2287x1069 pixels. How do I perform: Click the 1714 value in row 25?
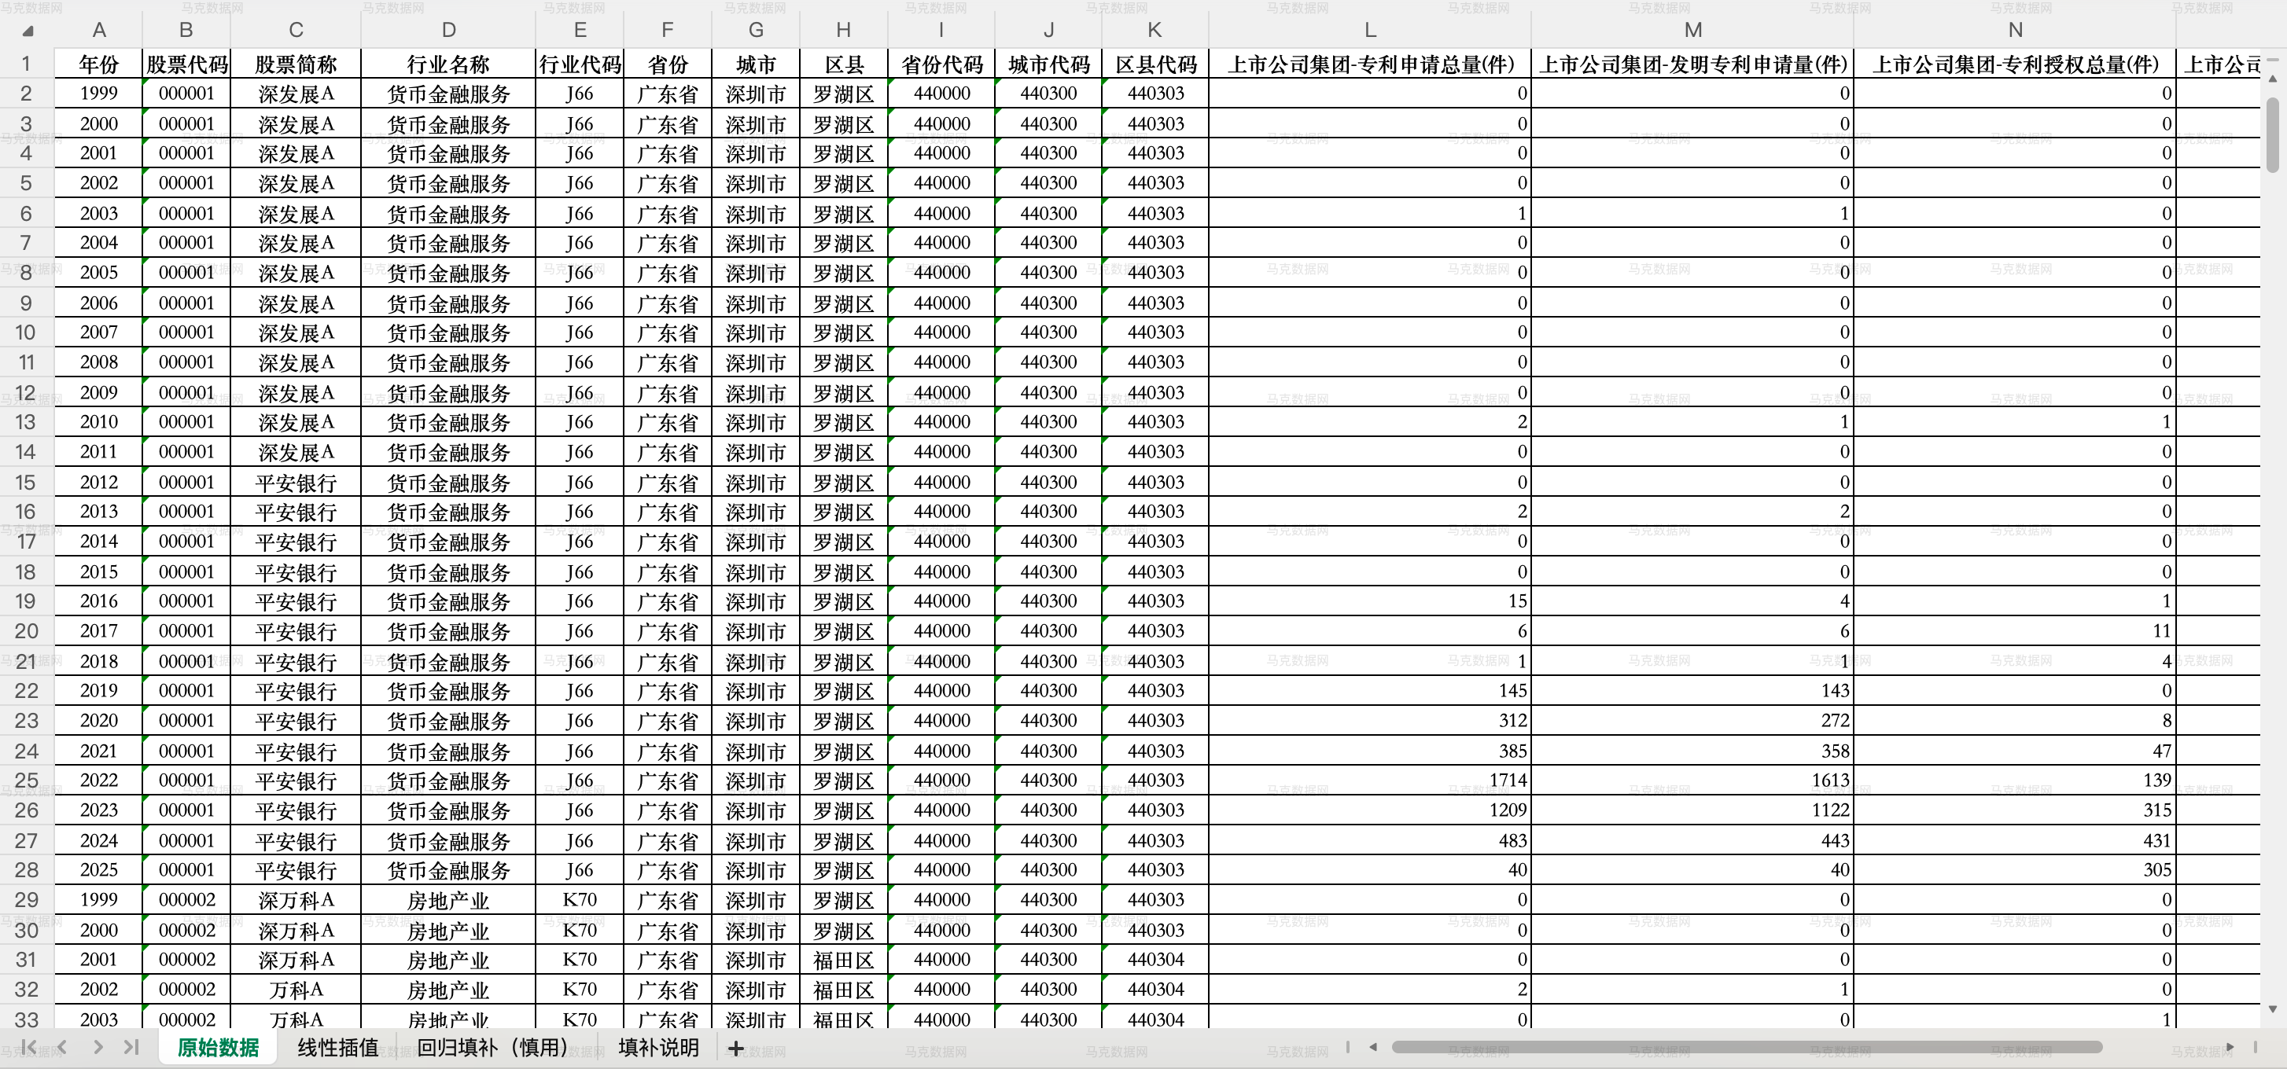(x=1370, y=780)
